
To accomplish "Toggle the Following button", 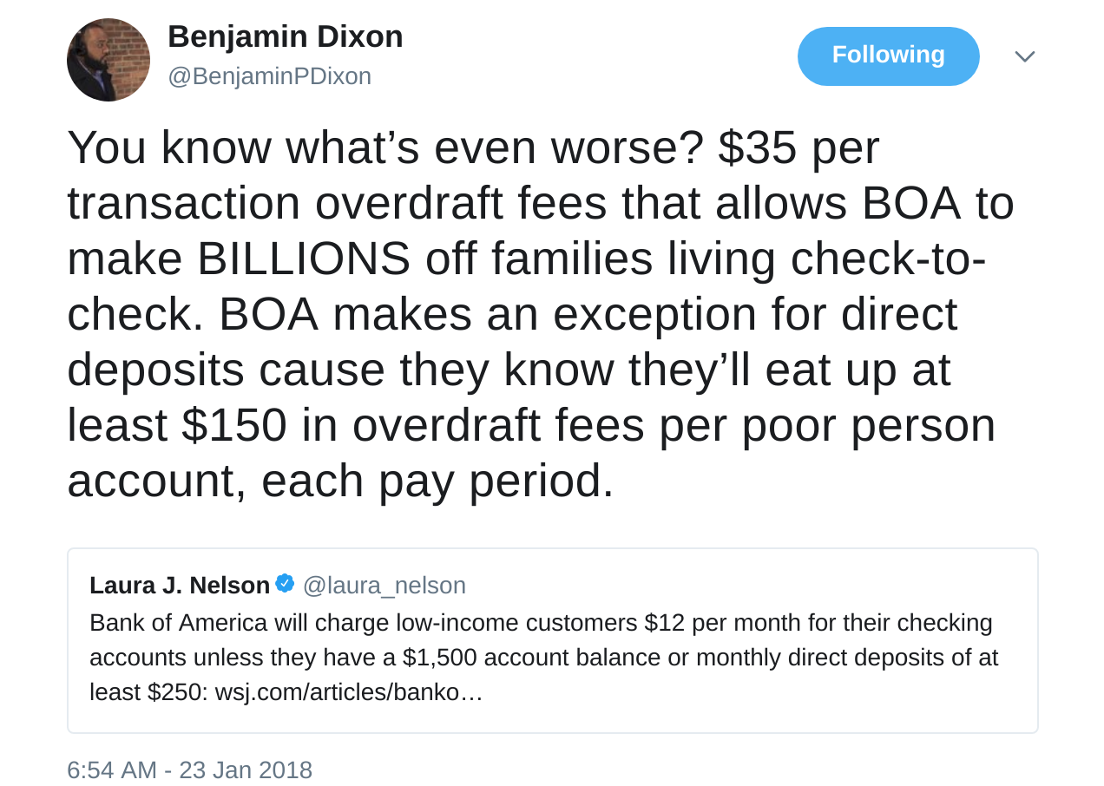I will pos(888,56).
